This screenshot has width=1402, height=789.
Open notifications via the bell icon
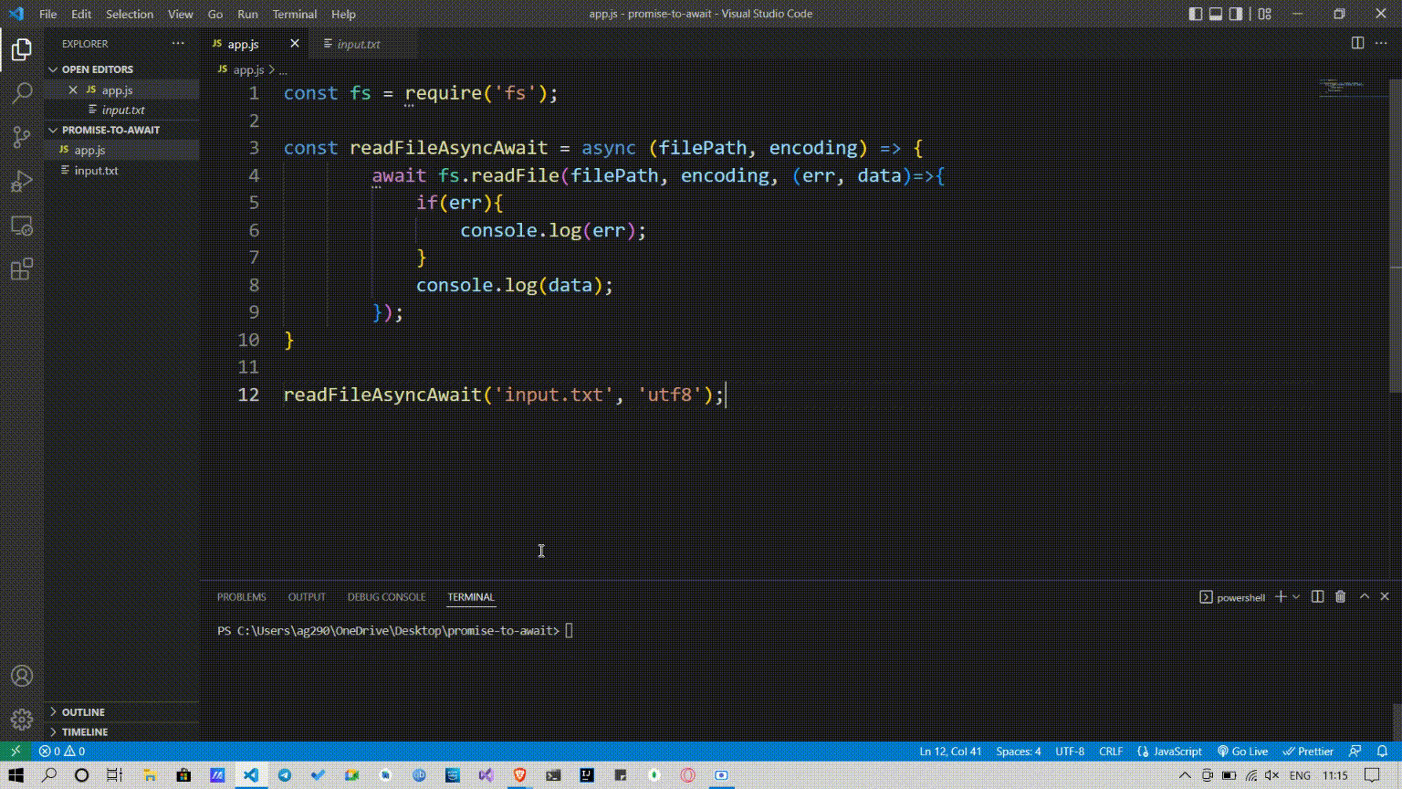click(x=1382, y=751)
